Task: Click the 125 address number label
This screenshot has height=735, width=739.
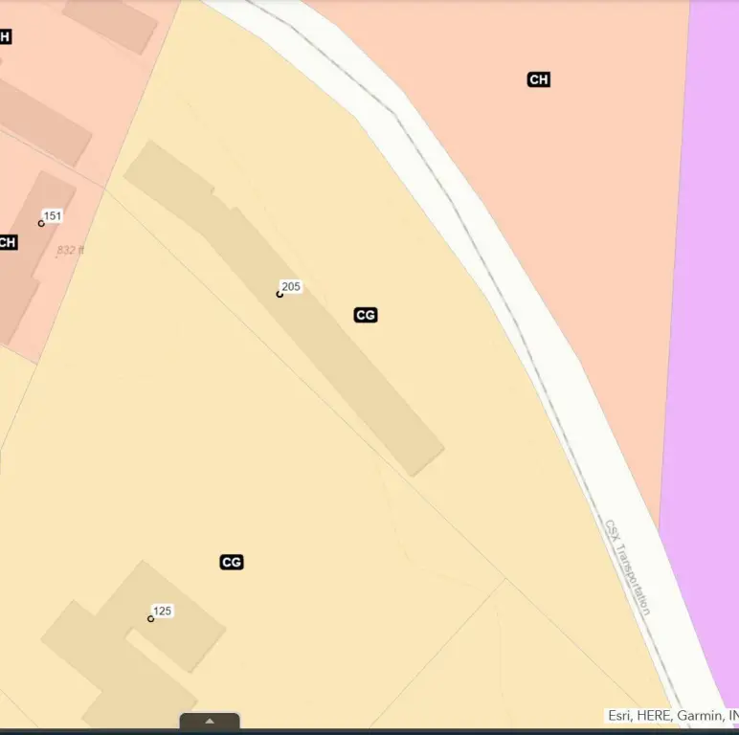Action: [163, 611]
